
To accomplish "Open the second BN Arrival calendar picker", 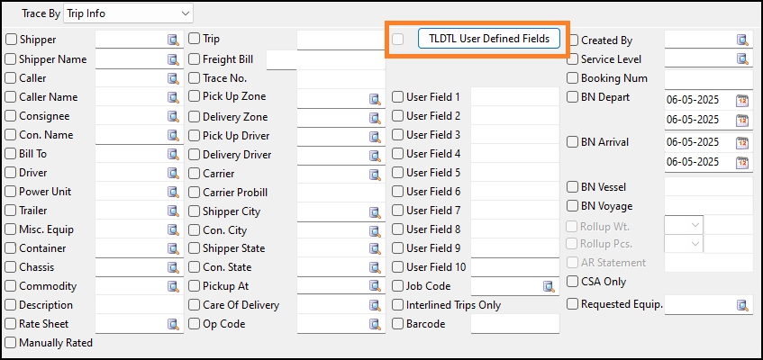I will tap(743, 163).
